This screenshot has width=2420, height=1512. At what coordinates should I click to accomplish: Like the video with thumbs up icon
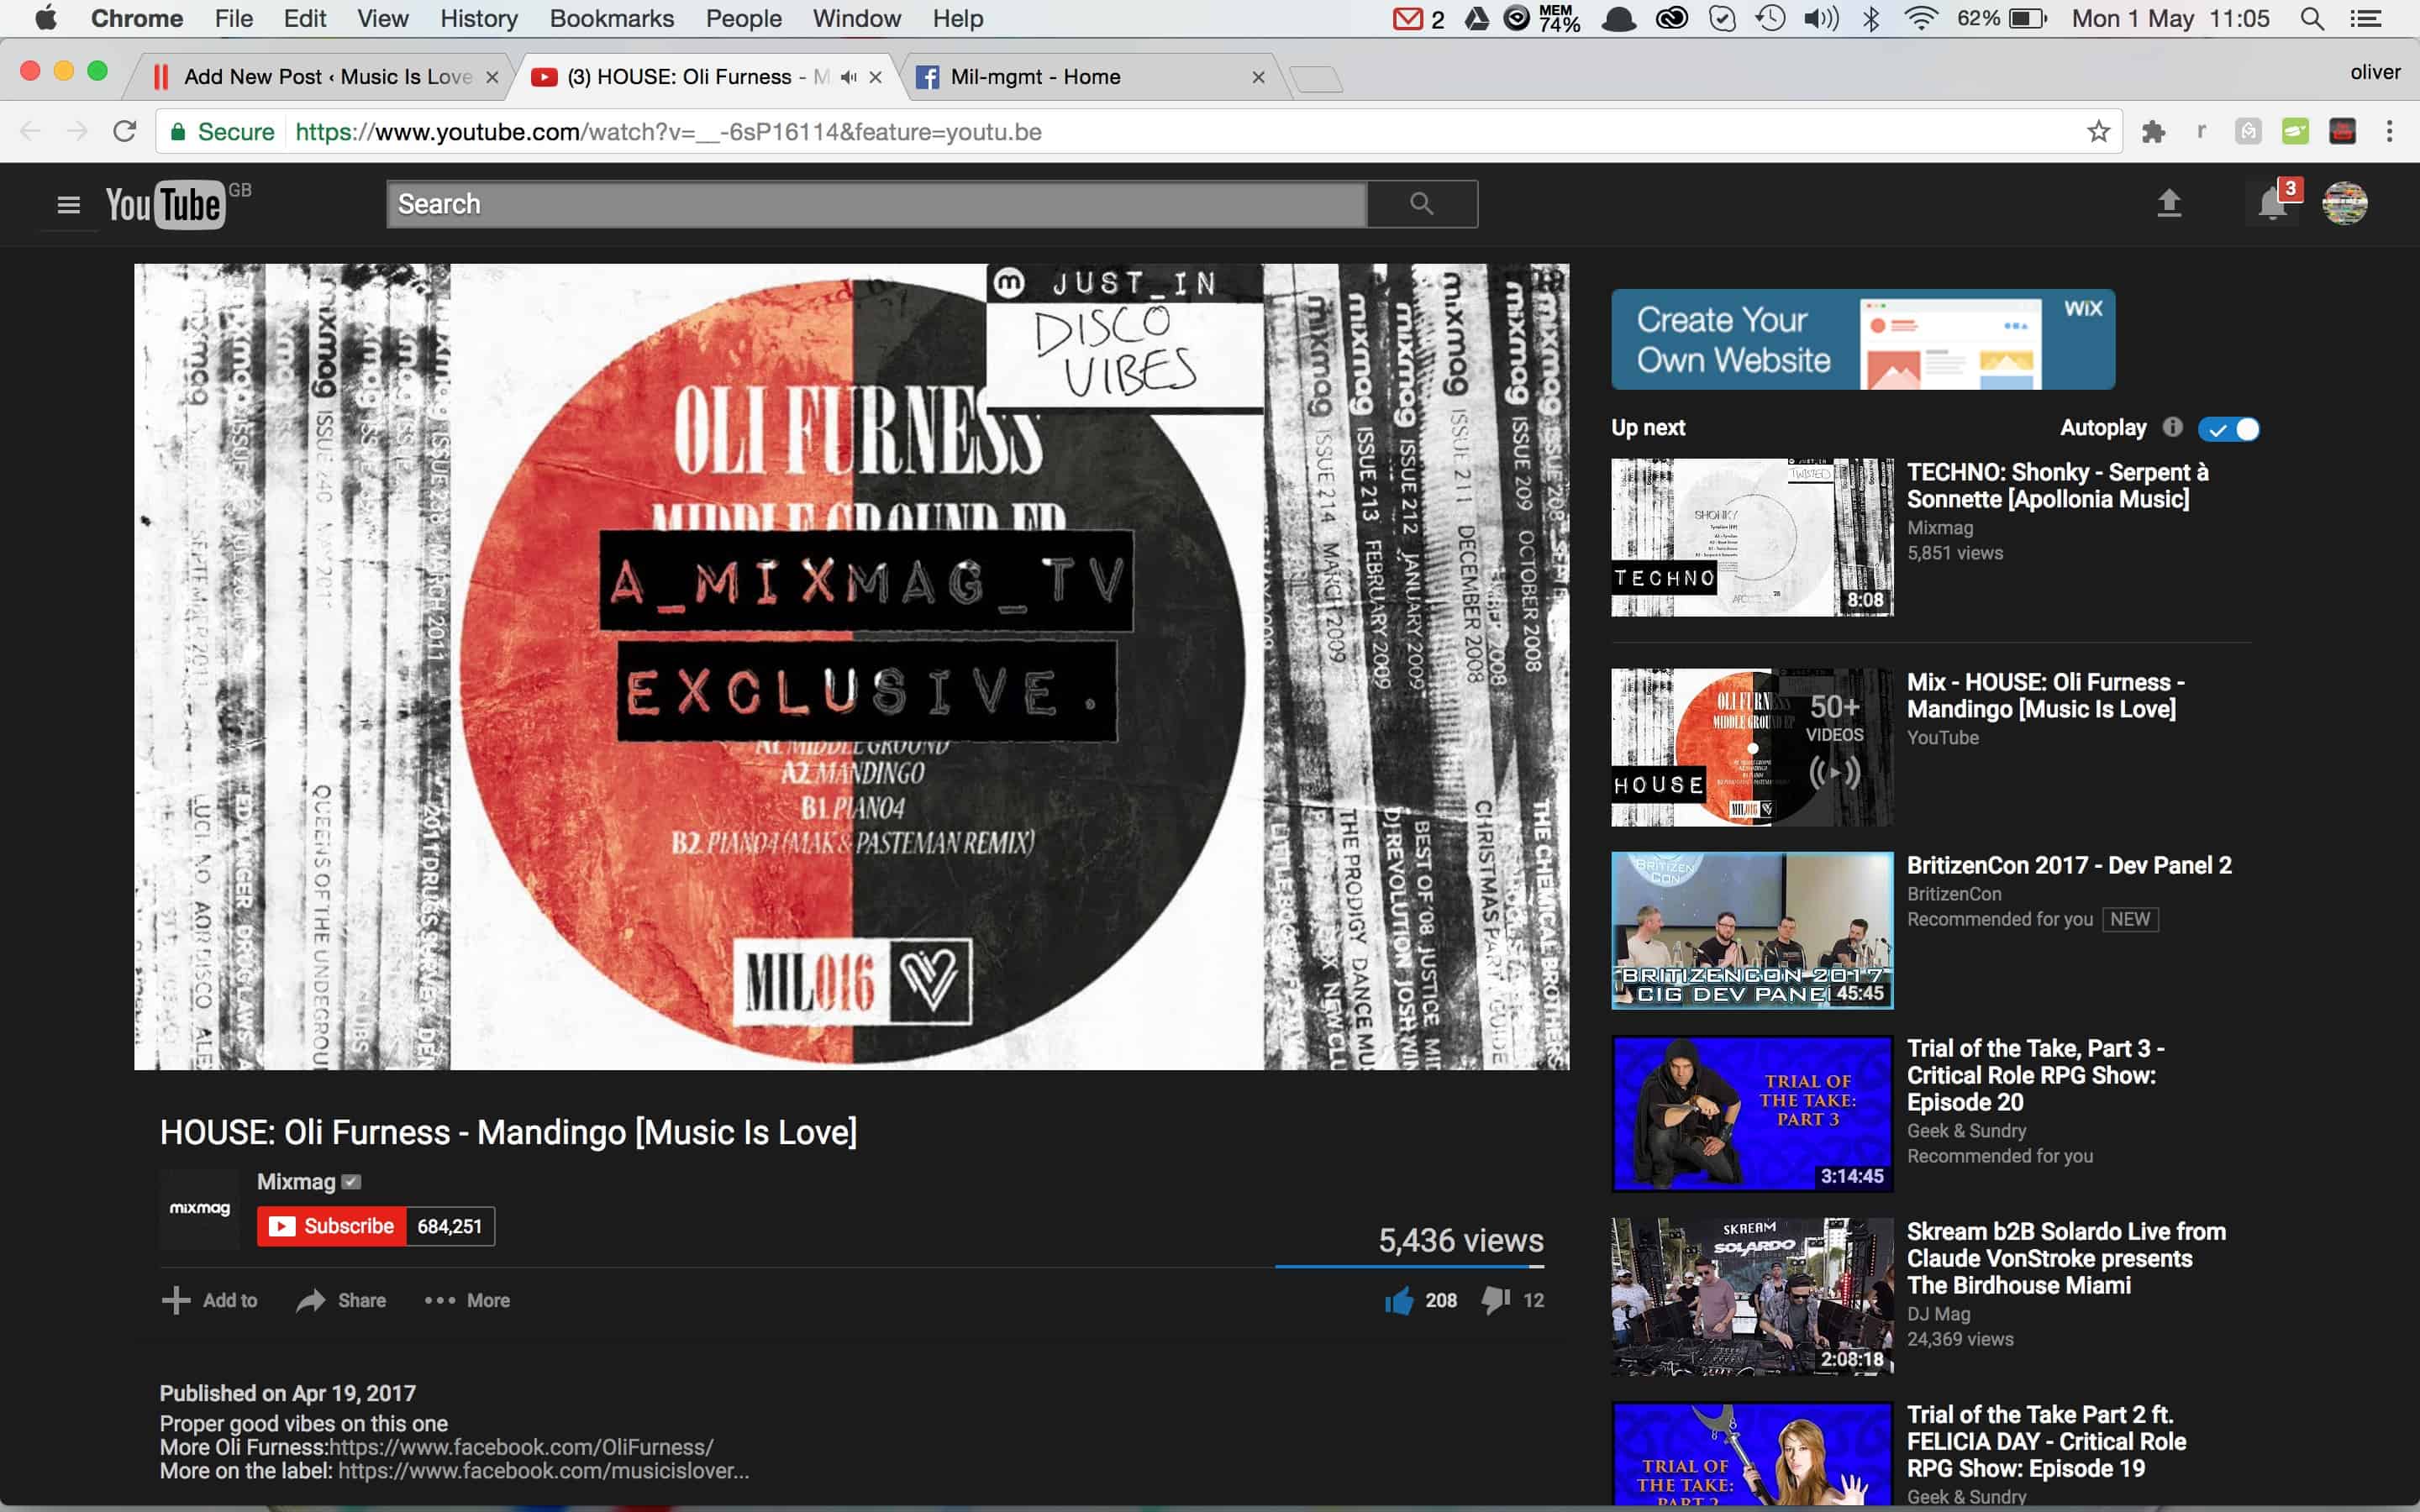click(1399, 1300)
